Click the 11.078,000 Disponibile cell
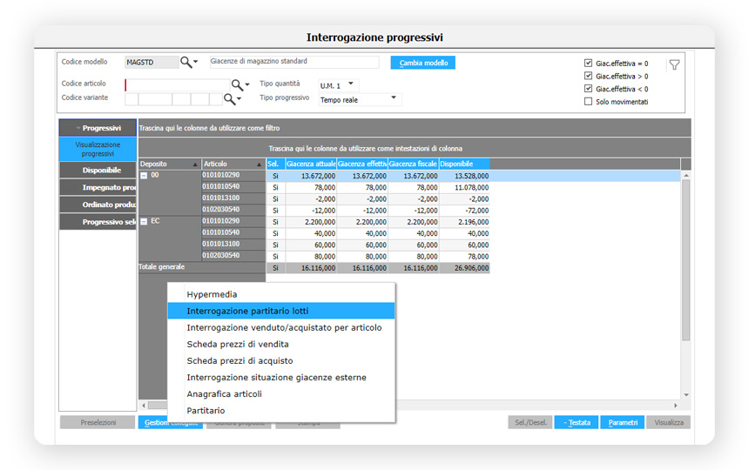 point(464,187)
